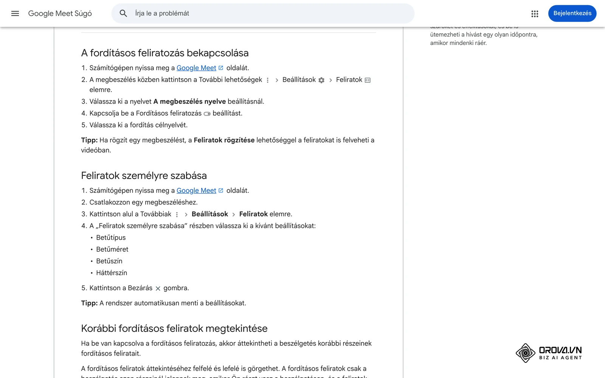Open the Google apps grid

click(x=535, y=14)
